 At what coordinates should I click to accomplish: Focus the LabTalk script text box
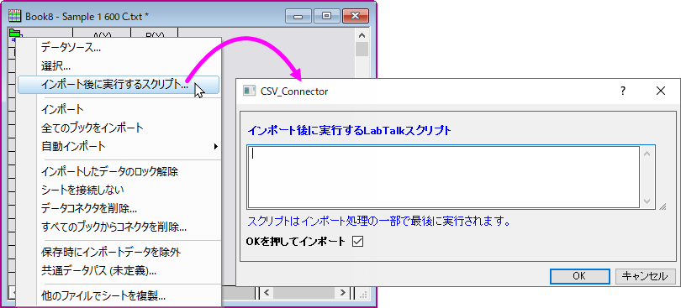pyautogui.click(x=443, y=177)
